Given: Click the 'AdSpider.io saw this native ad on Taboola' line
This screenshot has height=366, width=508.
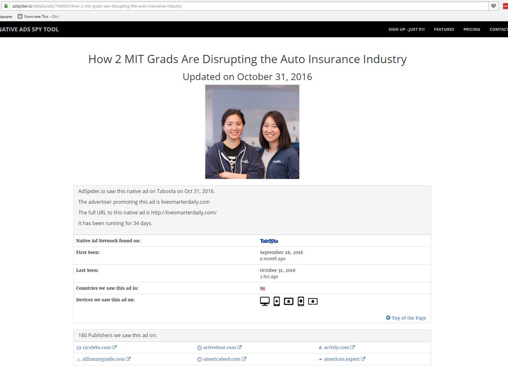Looking at the screenshot, I should coord(146,191).
